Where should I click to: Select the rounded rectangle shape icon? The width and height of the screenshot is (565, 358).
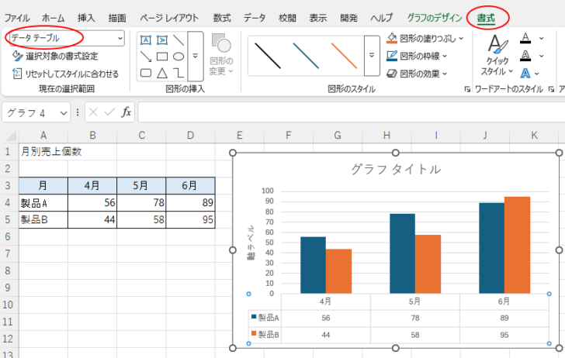[146, 73]
